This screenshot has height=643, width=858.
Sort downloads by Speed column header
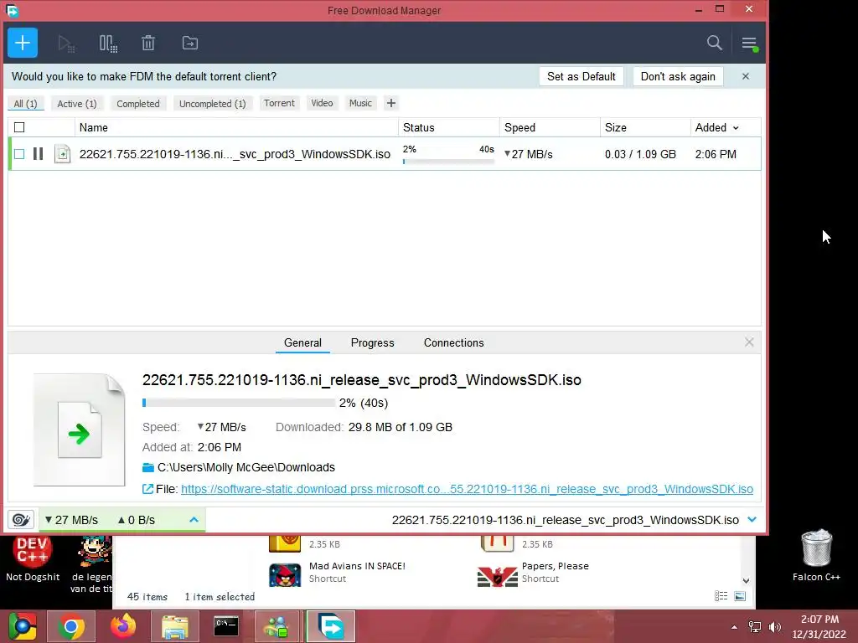pos(550,127)
